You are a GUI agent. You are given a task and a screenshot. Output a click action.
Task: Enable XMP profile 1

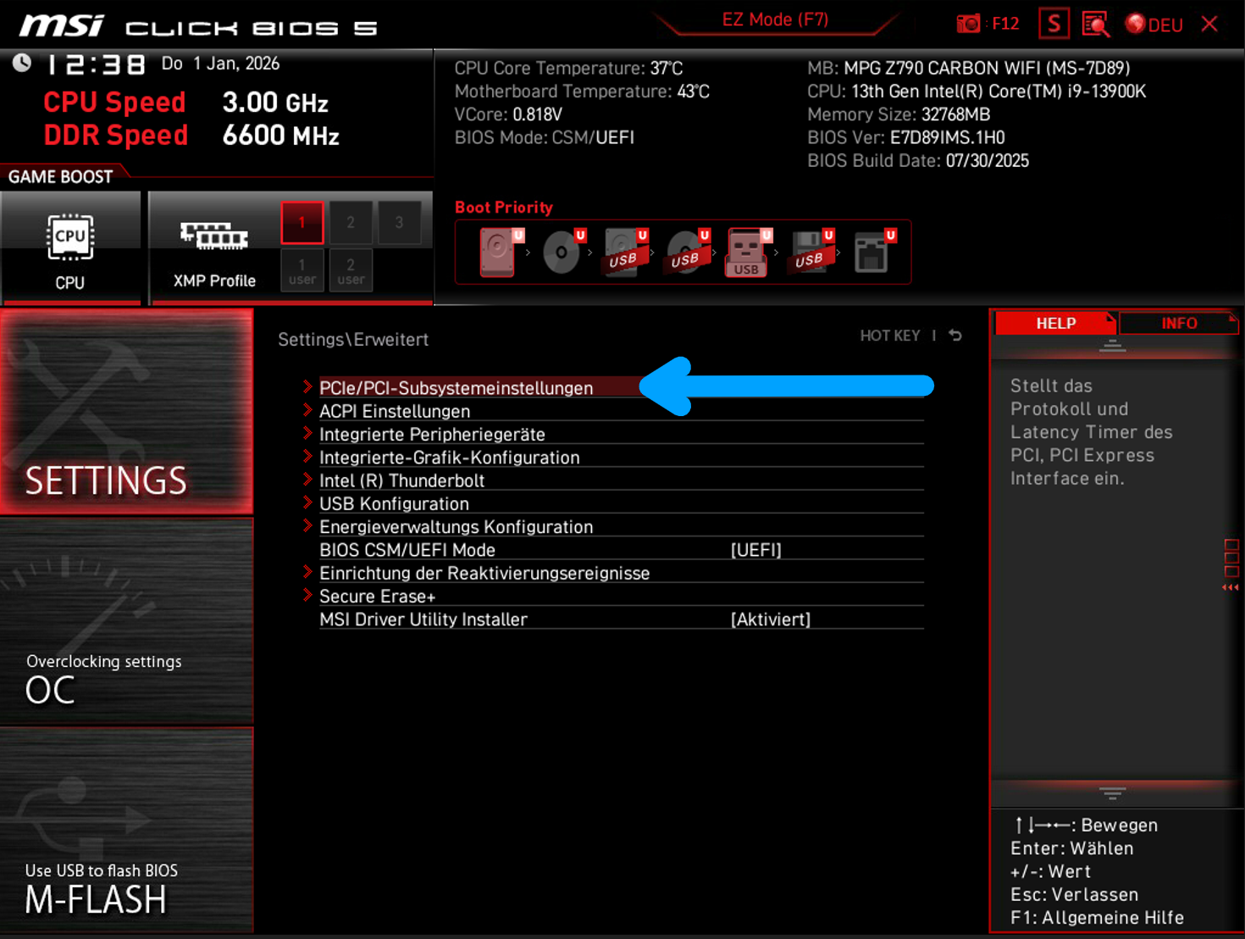[302, 223]
